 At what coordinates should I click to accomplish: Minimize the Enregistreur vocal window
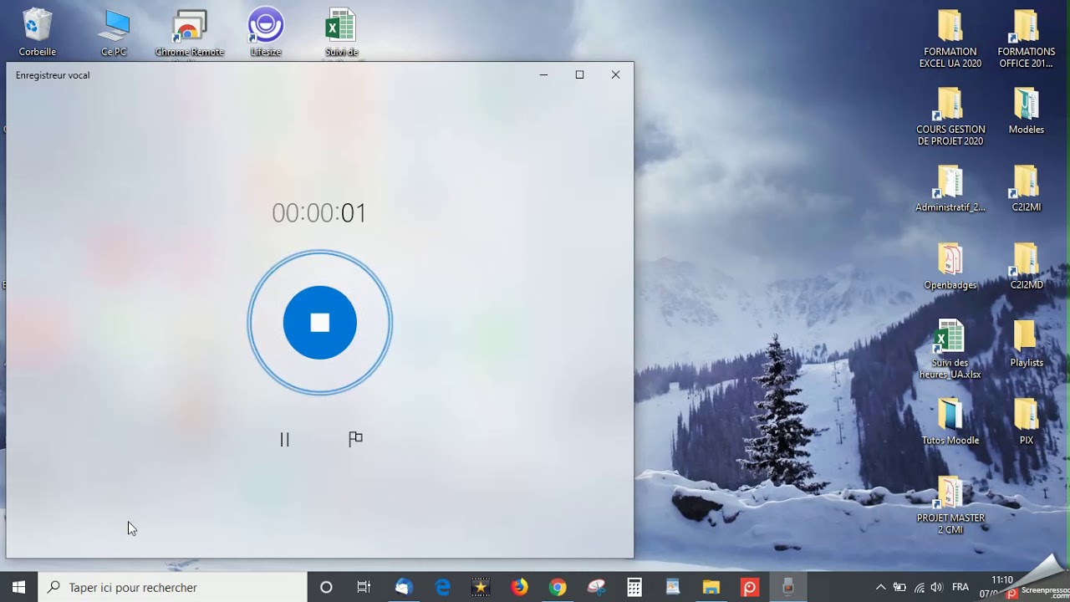click(x=543, y=74)
